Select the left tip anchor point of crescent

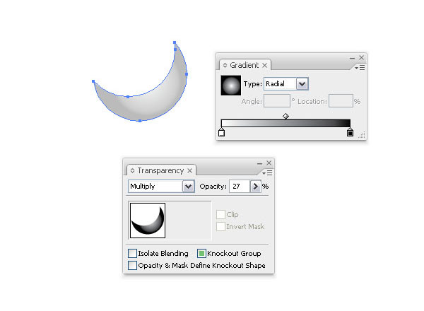93,81
